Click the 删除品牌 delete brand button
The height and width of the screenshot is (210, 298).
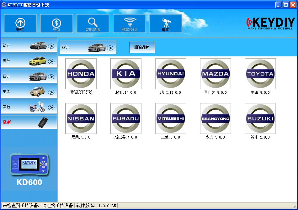pyautogui.click(x=142, y=47)
